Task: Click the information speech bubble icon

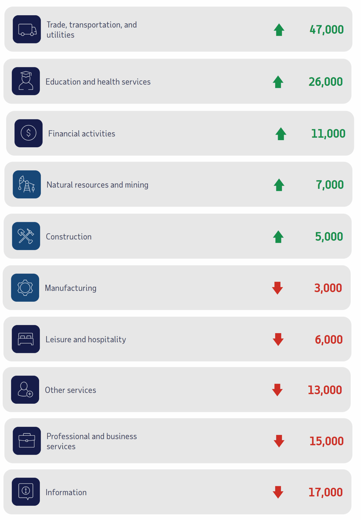Action: [26, 492]
